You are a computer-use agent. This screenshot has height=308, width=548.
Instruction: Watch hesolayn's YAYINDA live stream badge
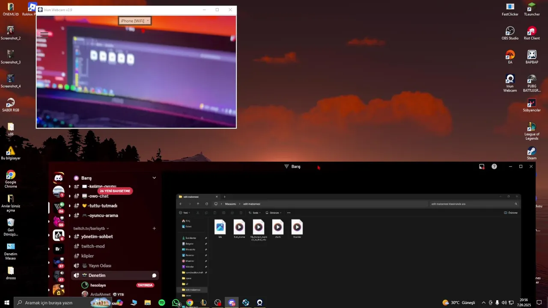145,285
